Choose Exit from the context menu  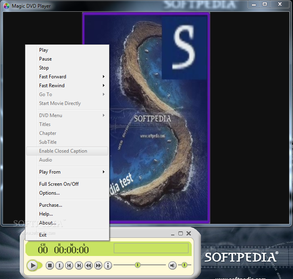(x=67, y=235)
